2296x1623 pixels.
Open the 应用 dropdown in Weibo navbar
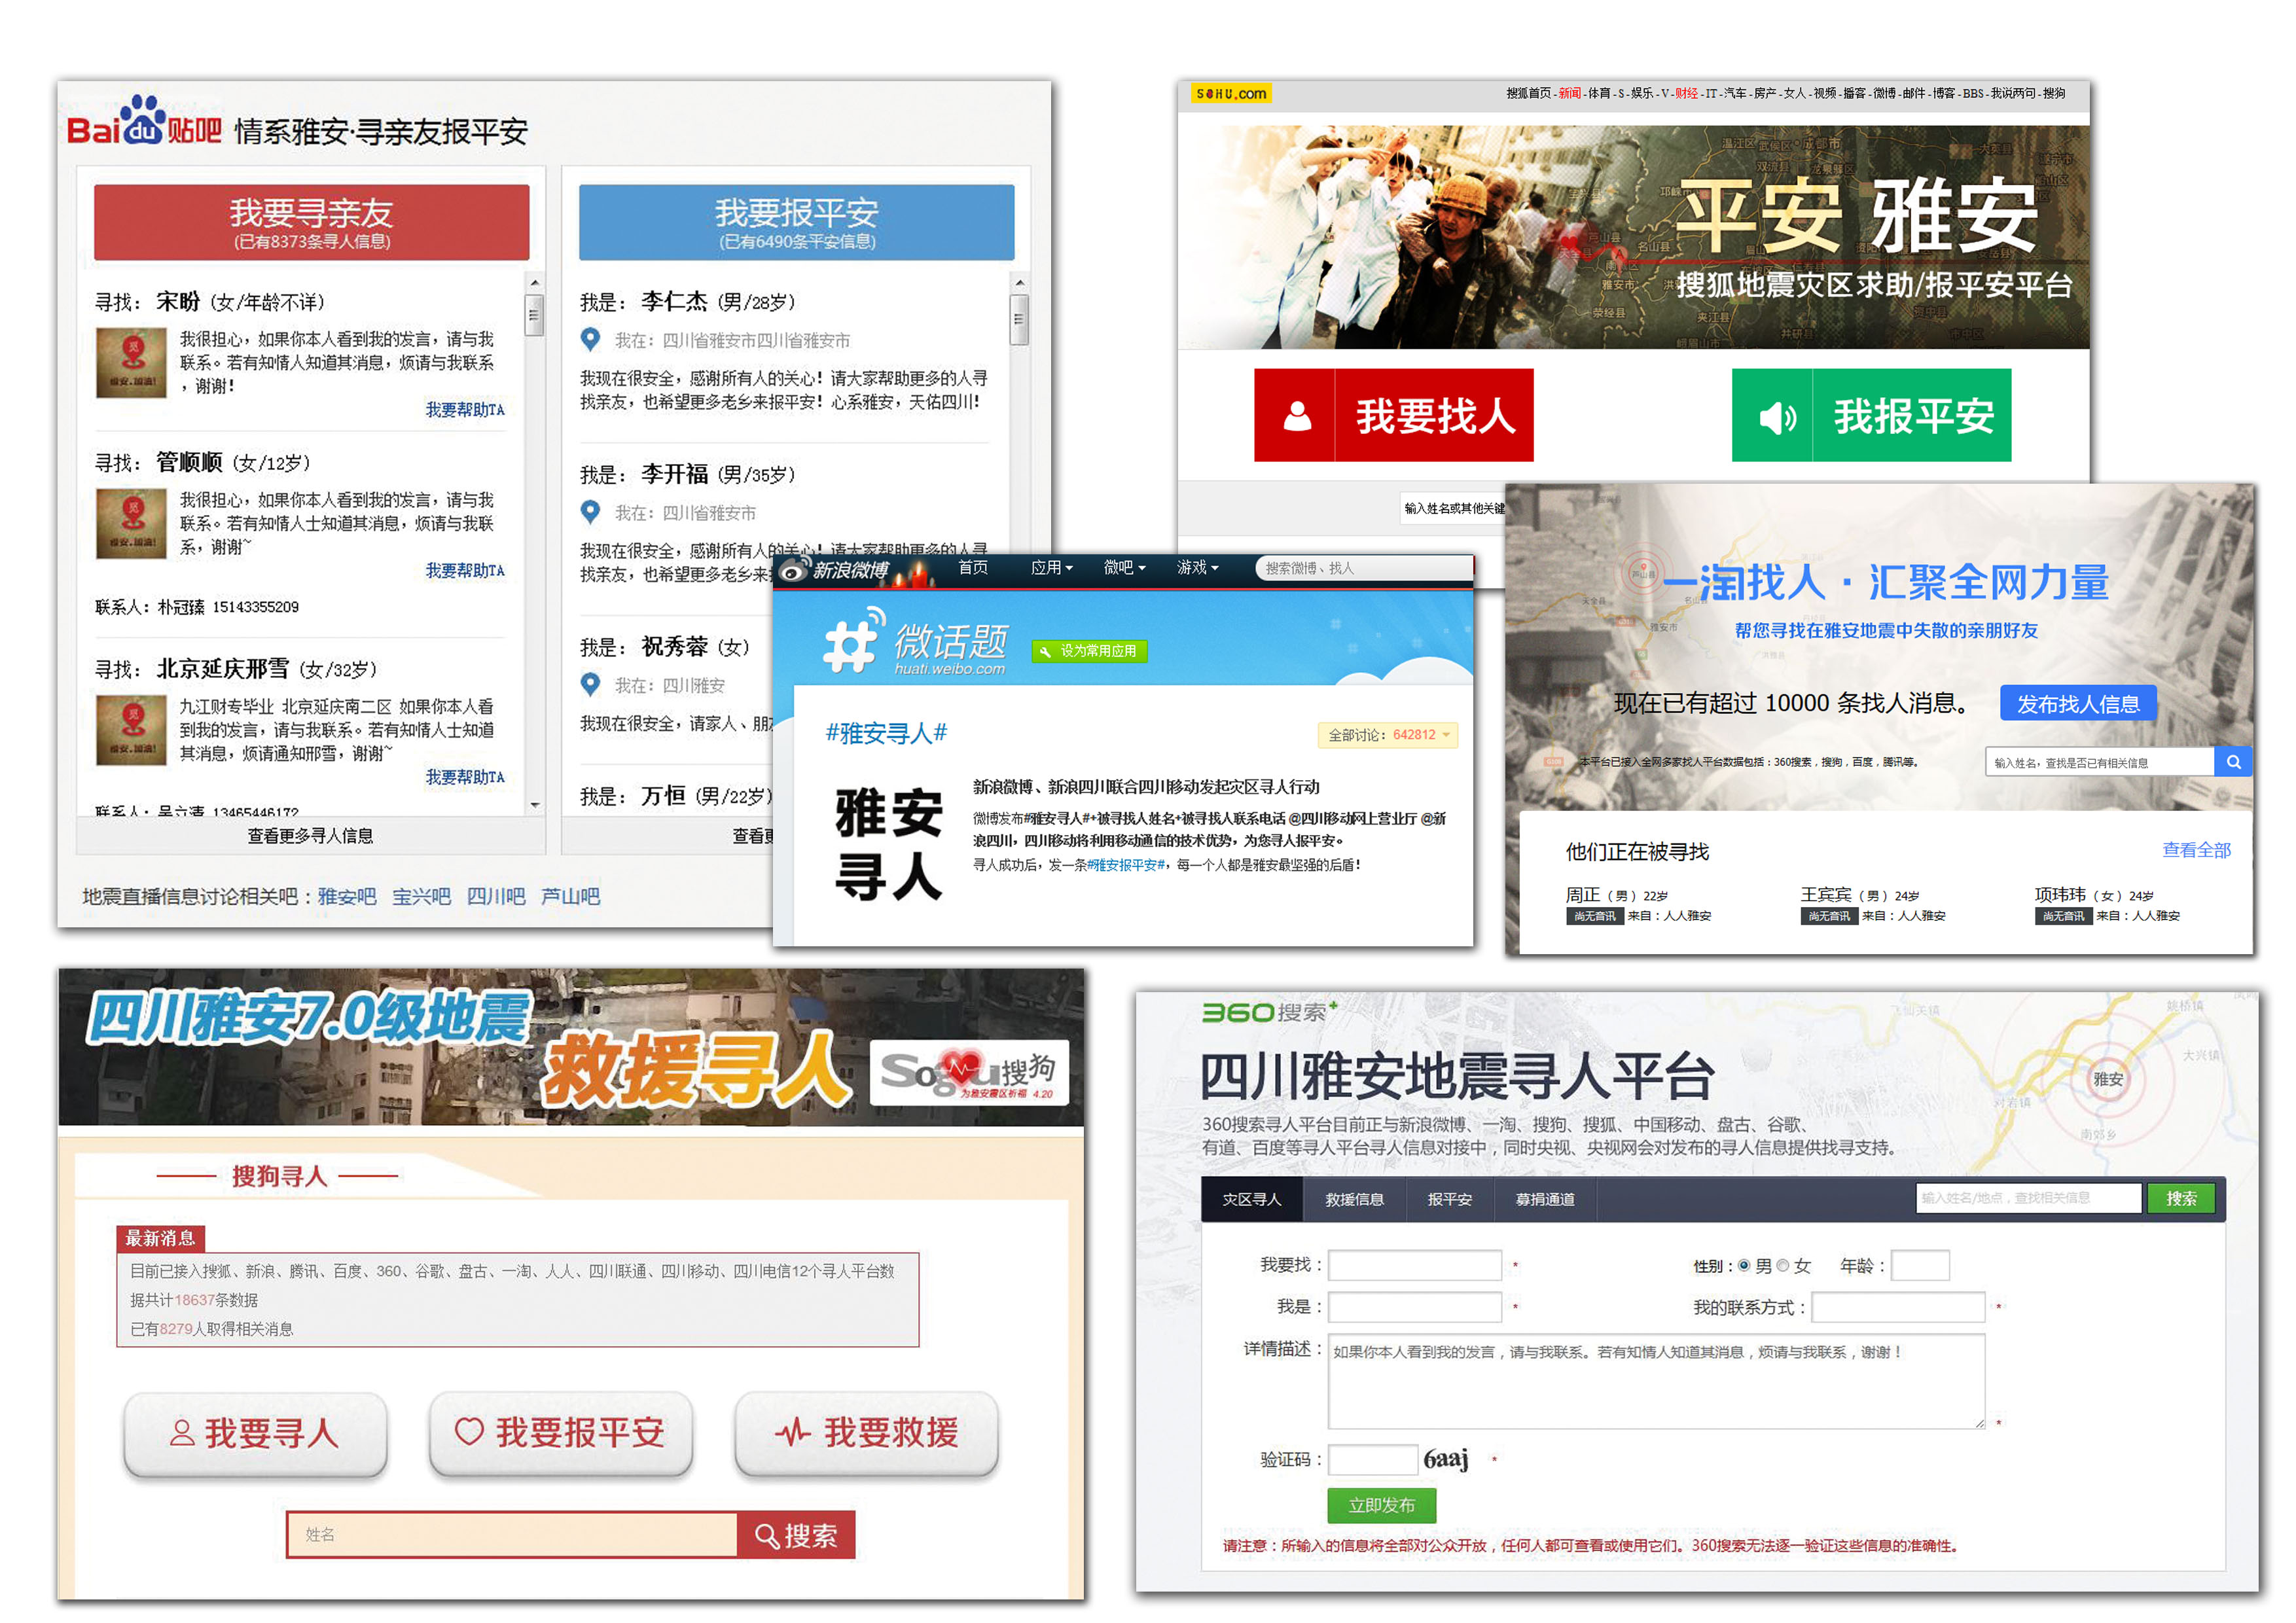pos(1051,568)
